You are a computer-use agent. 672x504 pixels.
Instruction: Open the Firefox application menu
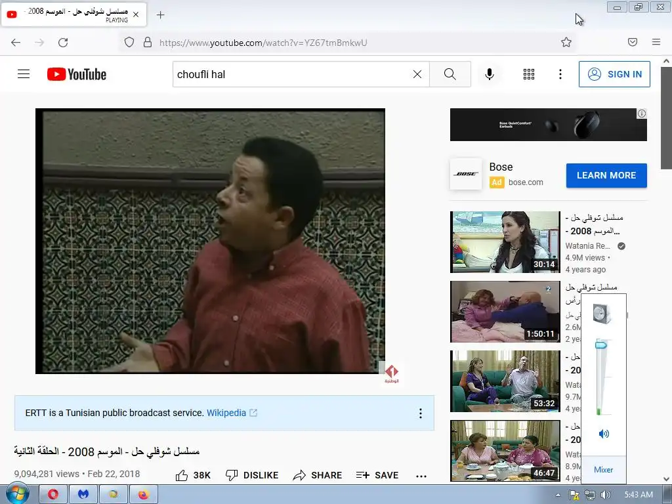pyautogui.click(x=656, y=42)
